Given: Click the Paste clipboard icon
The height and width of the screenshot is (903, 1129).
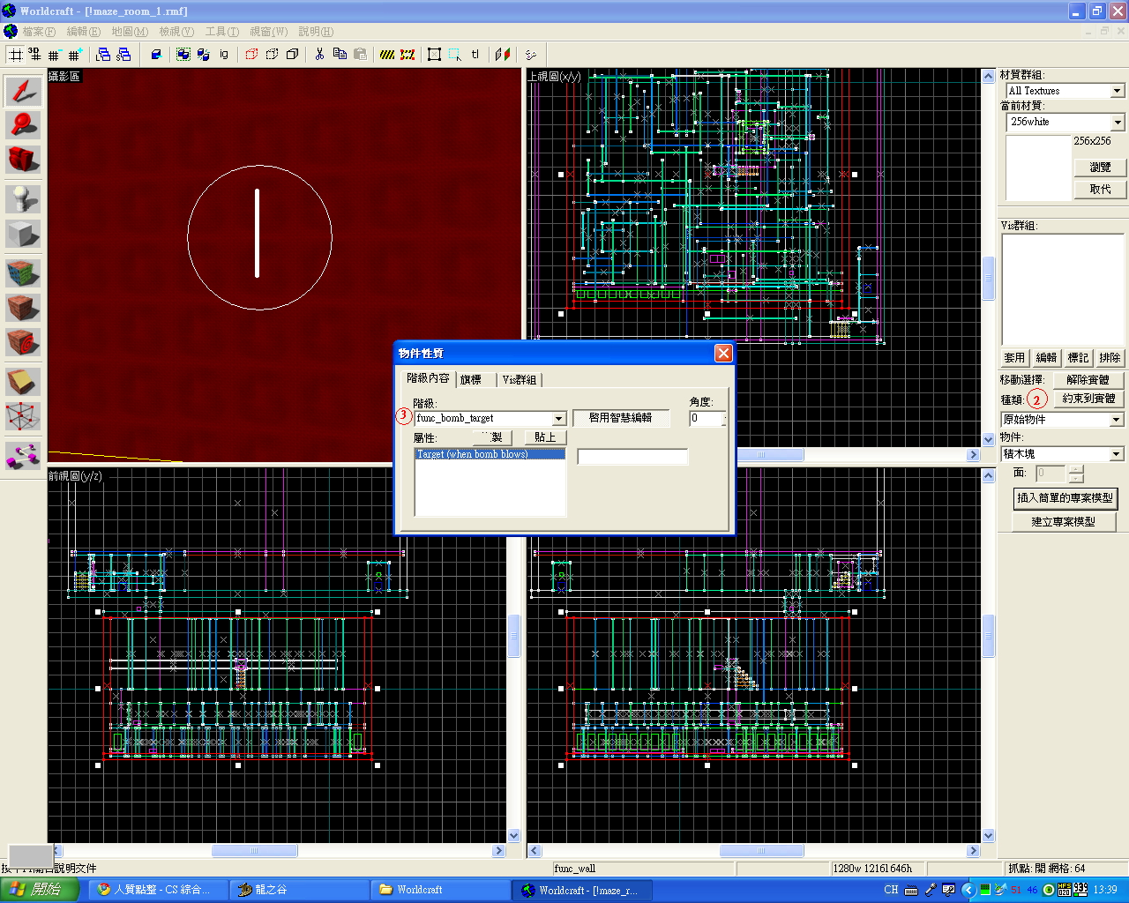Looking at the screenshot, I should click(360, 55).
